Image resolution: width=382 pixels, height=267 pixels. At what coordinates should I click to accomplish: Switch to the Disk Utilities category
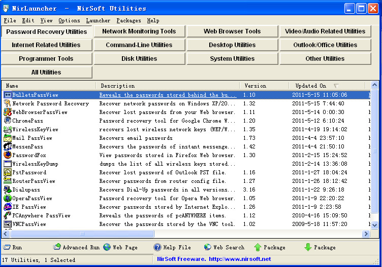click(x=139, y=59)
